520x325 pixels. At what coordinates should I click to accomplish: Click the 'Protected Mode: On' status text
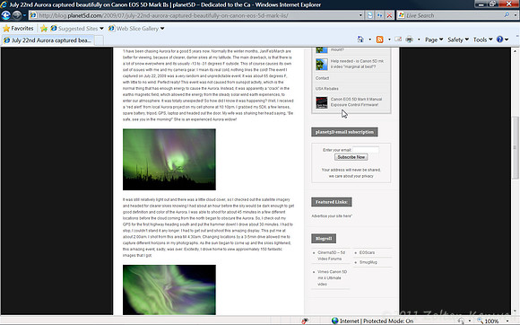[x=388, y=321]
